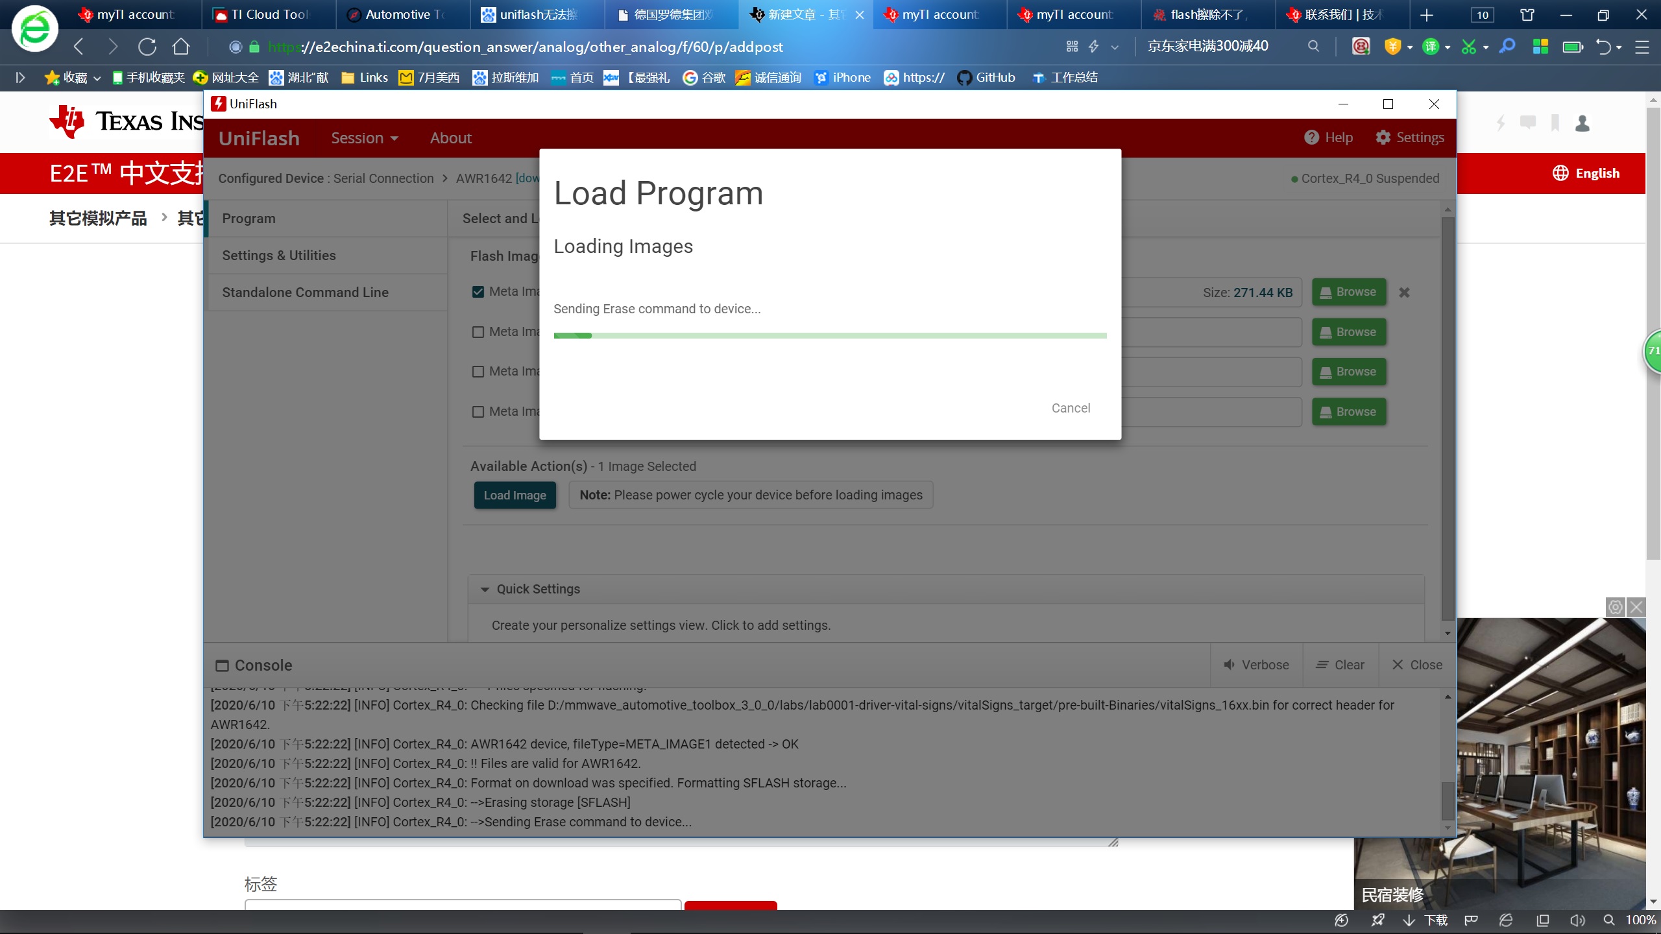Viewport: 1661px width, 934px height.
Task: Open the E2E chat messages icon
Action: (1528, 123)
